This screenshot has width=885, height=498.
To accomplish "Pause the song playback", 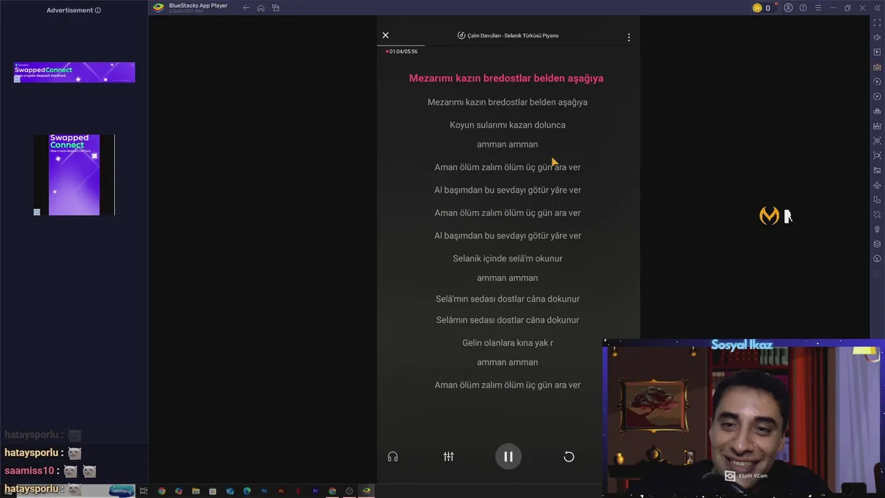I will [x=508, y=456].
